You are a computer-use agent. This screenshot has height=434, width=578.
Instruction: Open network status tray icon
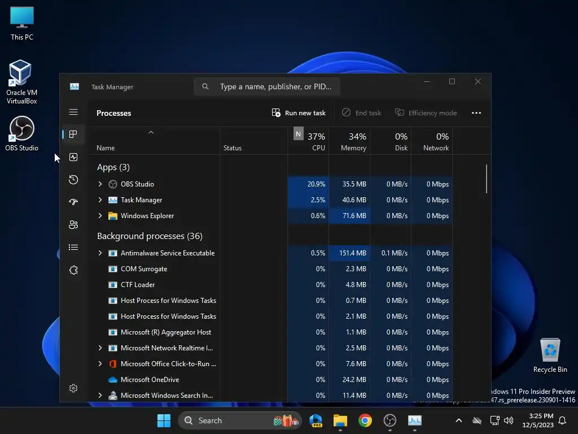coord(494,420)
